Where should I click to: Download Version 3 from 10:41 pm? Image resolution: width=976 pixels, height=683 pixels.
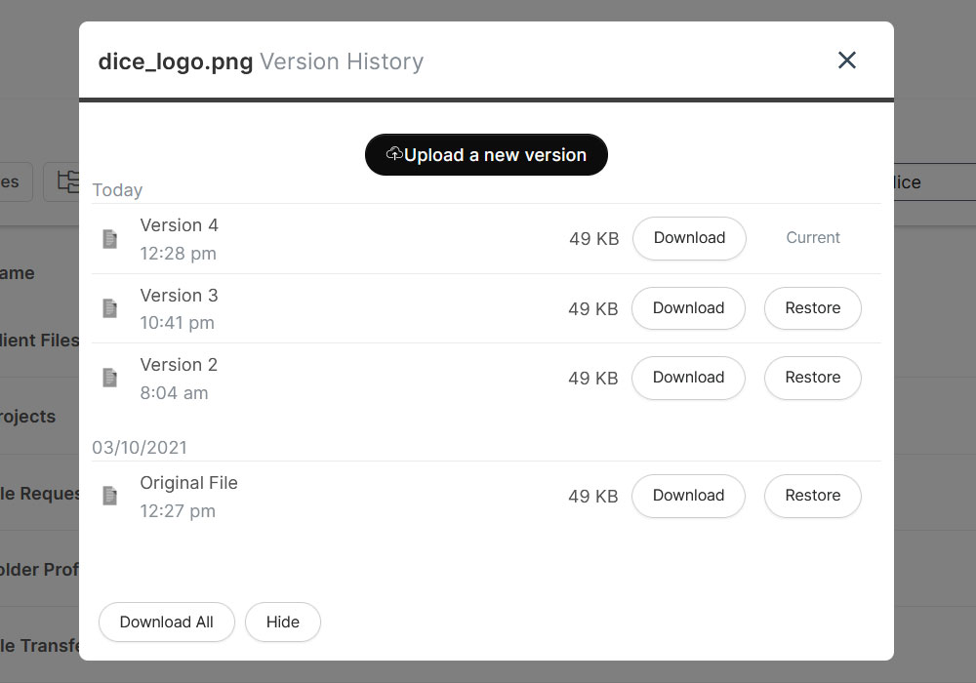(688, 308)
